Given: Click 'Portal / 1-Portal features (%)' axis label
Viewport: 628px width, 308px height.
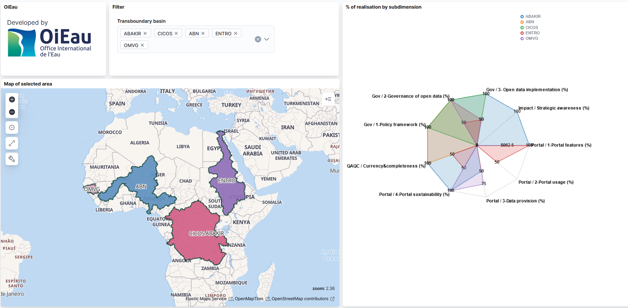Looking at the screenshot, I should (561, 145).
